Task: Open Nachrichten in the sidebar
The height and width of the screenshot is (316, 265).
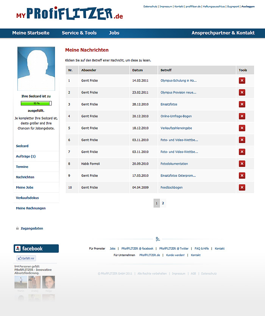Action: click(25, 177)
